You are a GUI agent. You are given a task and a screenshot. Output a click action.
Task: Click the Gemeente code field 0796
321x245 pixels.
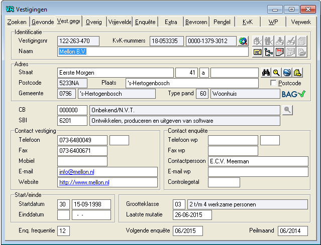66,94
